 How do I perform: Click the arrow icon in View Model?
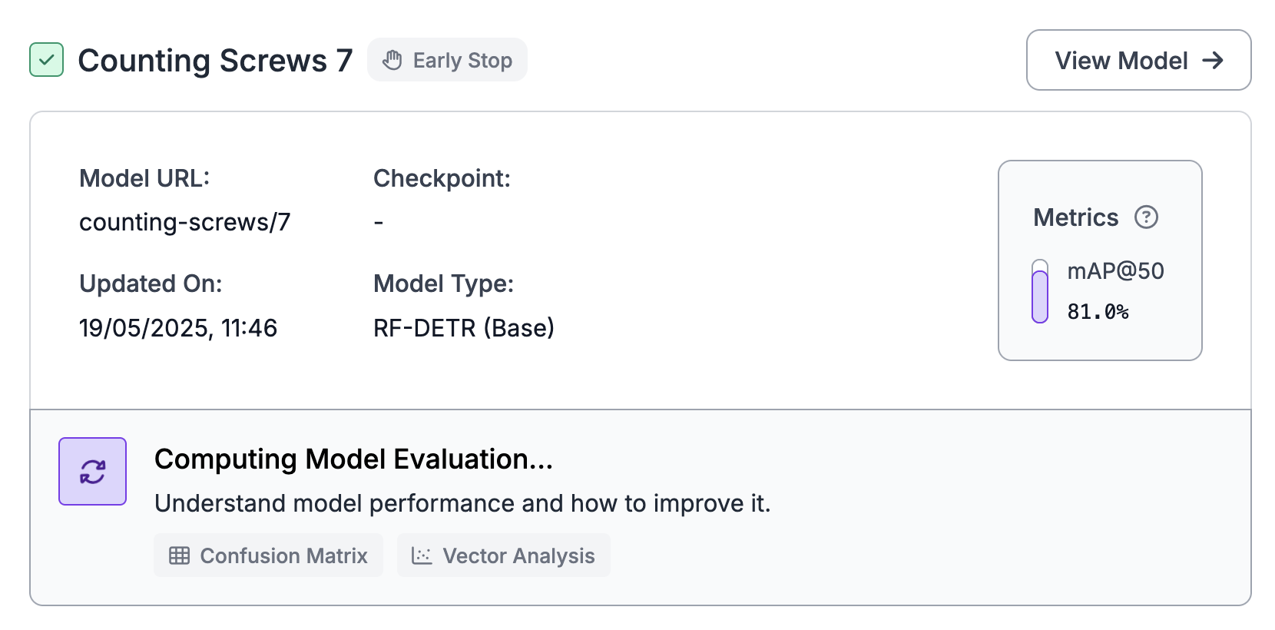pyautogui.click(x=1213, y=60)
